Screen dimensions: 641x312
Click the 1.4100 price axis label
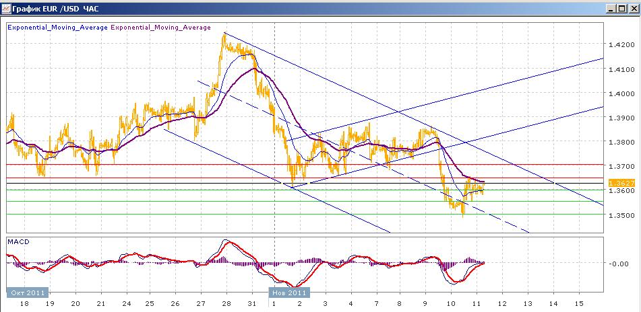pos(620,69)
